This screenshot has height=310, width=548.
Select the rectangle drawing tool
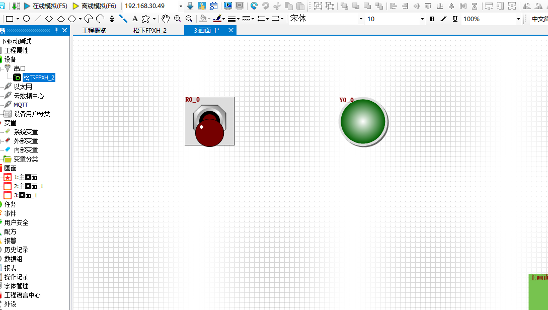coord(10,19)
